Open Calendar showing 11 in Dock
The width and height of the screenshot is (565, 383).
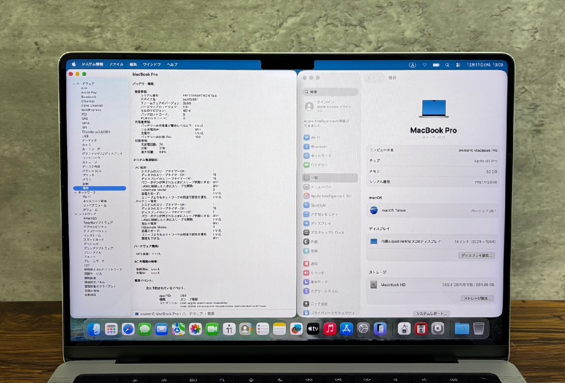point(229,329)
